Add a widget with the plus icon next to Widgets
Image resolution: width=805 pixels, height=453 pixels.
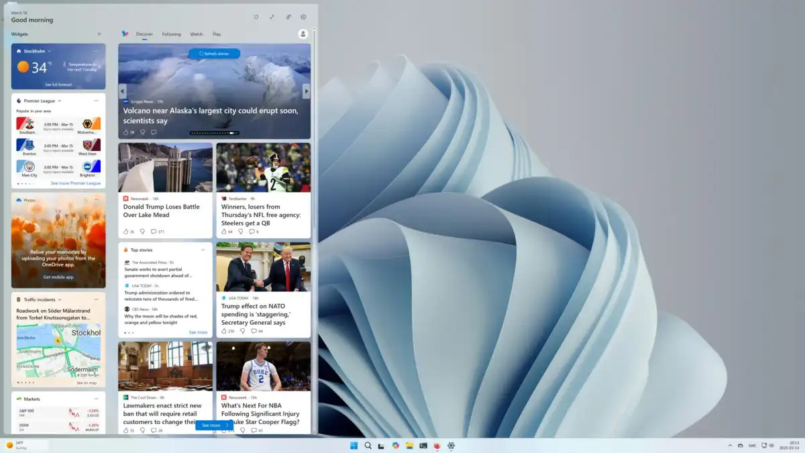pyautogui.click(x=99, y=34)
